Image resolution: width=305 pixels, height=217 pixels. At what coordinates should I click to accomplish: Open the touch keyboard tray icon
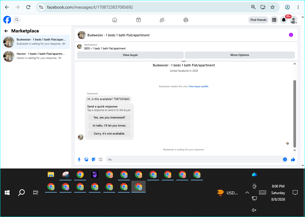click(263, 193)
